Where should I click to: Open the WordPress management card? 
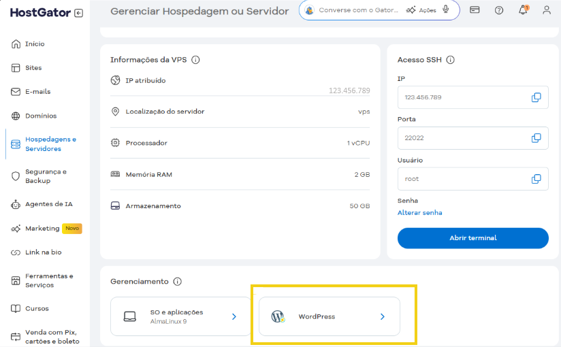[329, 316]
